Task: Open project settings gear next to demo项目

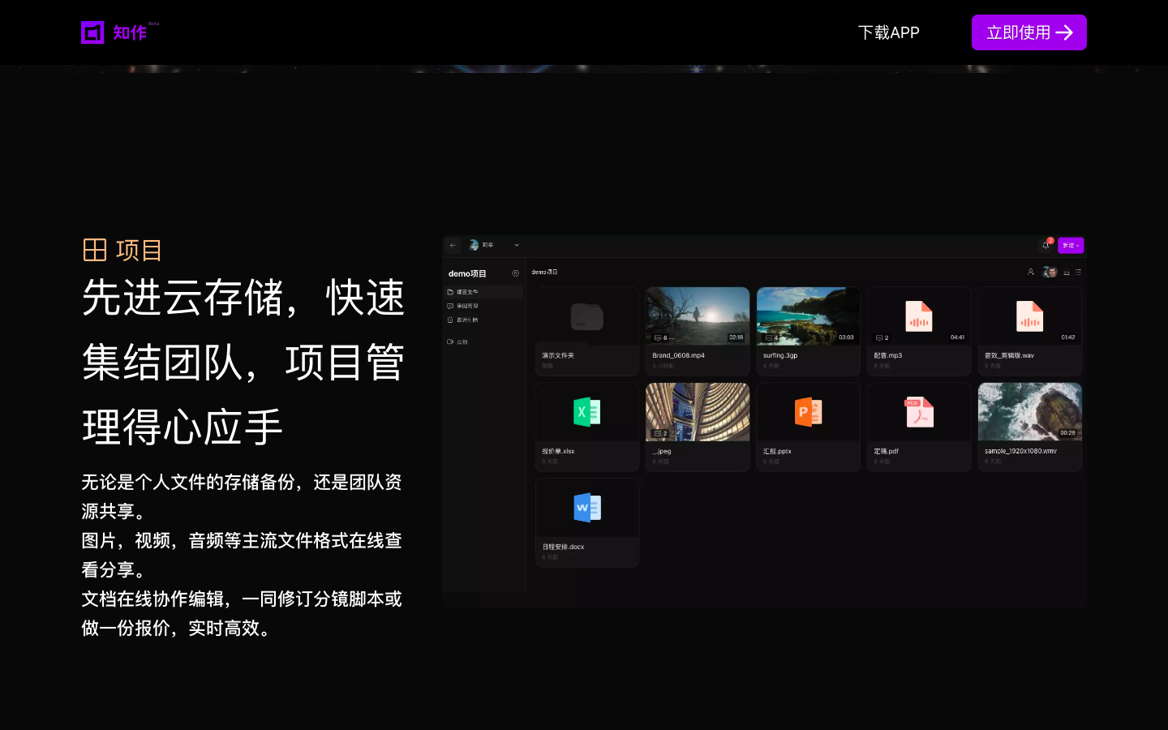Action: click(515, 273)
